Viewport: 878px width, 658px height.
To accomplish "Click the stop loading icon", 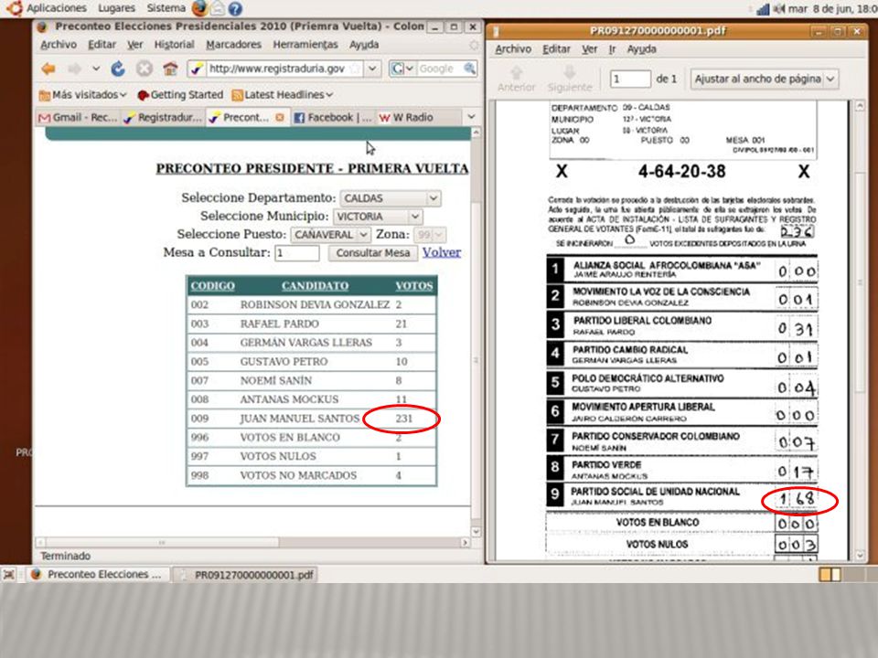I will tap(145, 69).
